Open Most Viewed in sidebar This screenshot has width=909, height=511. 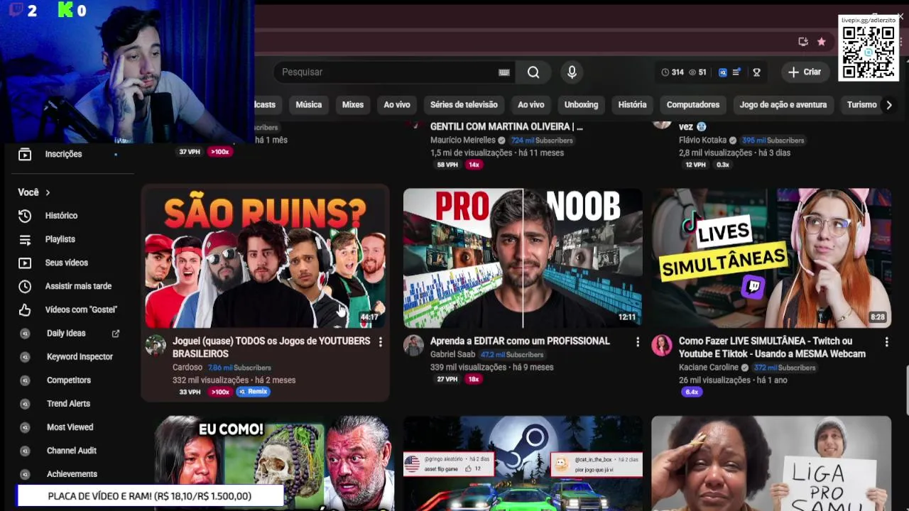pyautogui.click(x=70, y=427)
